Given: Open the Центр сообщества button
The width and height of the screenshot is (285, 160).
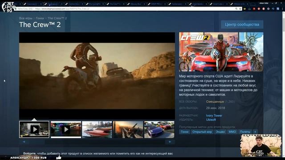Looking at the screenshot, I should click(242, 24).
